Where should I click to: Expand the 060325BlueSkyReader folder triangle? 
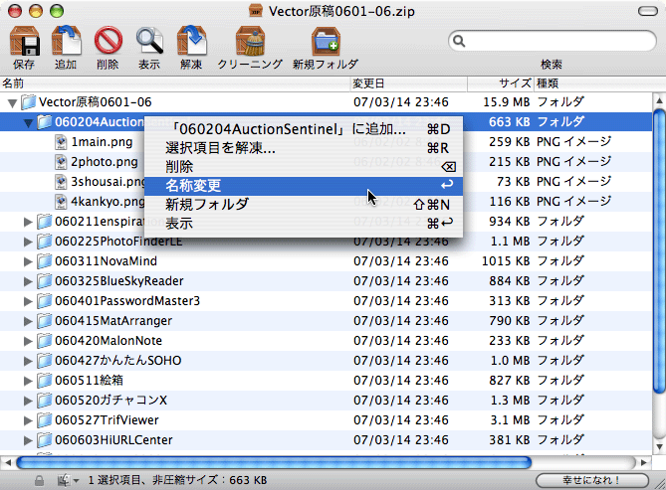(x=28, y=281)
